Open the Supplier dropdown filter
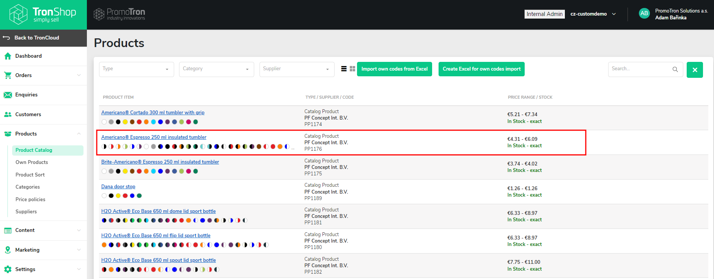 [297, 69]
